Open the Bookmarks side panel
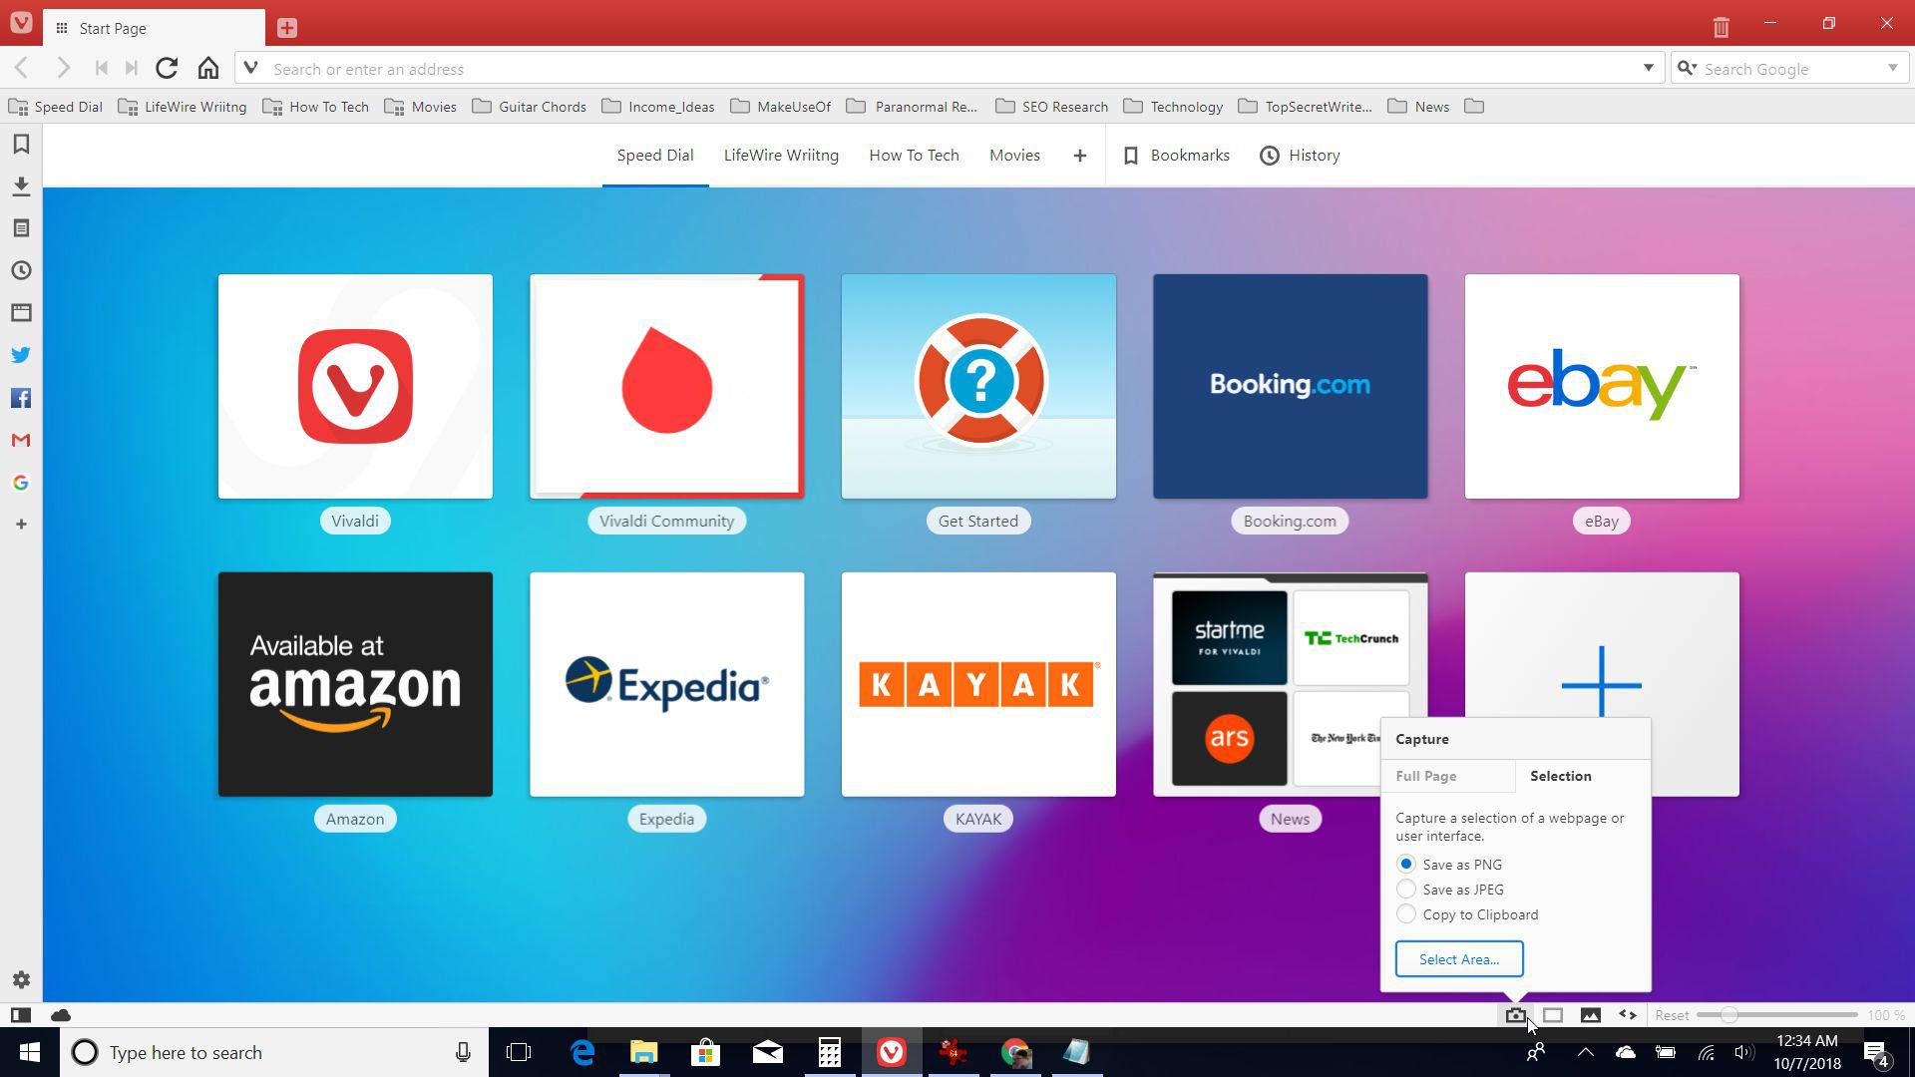Image resolution: width=1915 pixels, height=1077 pixels. pyautogui.click(x=21, y=145)
